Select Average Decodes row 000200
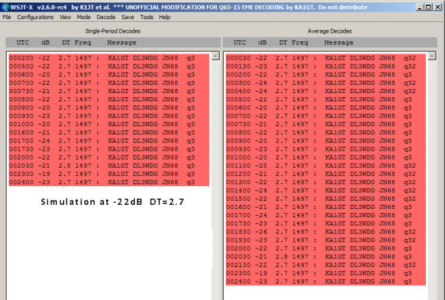The height and width of the screenshot is (300, 445). pyautogui.click(x=326, y=75)
